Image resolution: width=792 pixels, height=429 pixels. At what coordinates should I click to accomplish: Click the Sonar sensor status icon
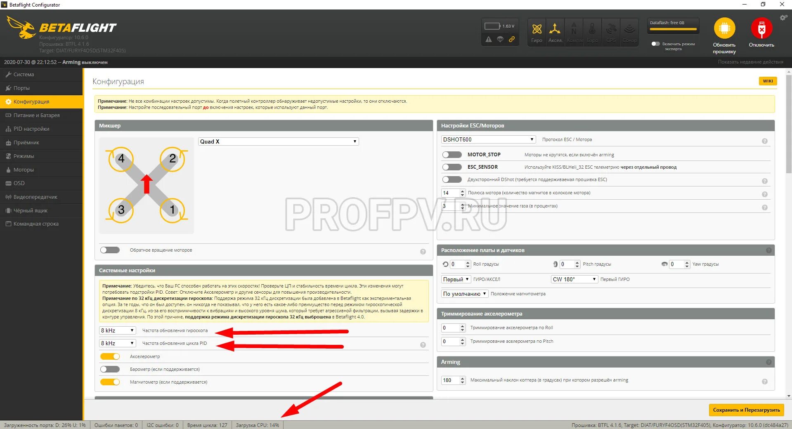click(629, 32)
